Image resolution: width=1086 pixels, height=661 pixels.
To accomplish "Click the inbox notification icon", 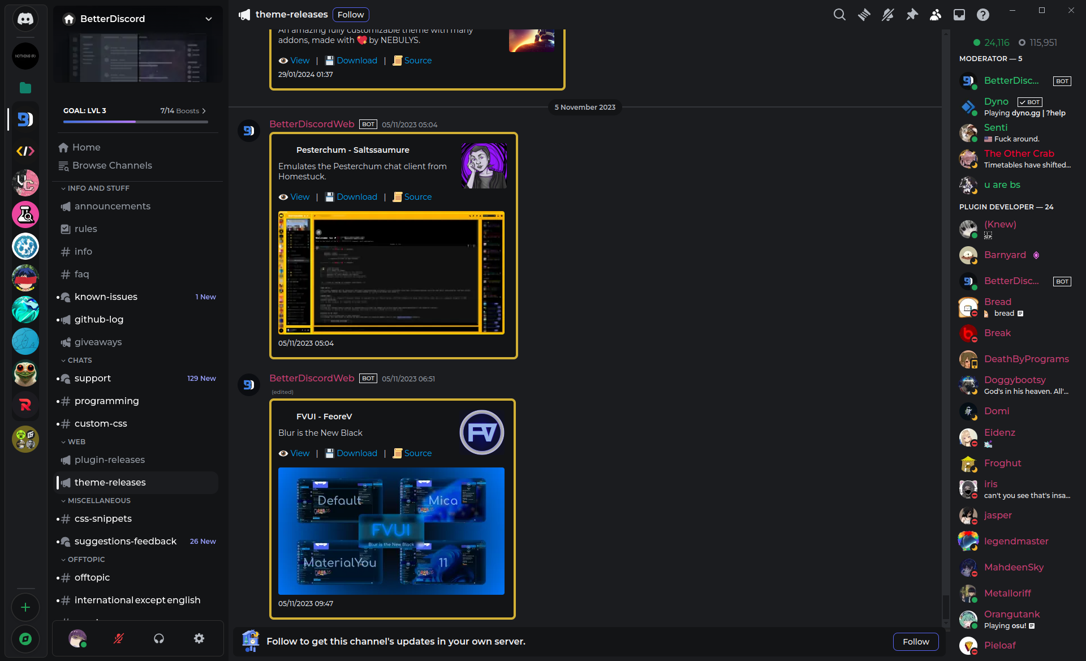I will (x=959, y=14).
